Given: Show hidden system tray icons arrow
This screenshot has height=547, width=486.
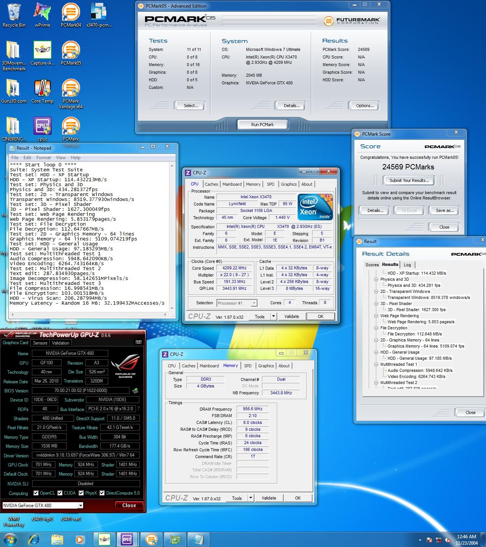Looking at the screenshot, I should coord(420,539).
